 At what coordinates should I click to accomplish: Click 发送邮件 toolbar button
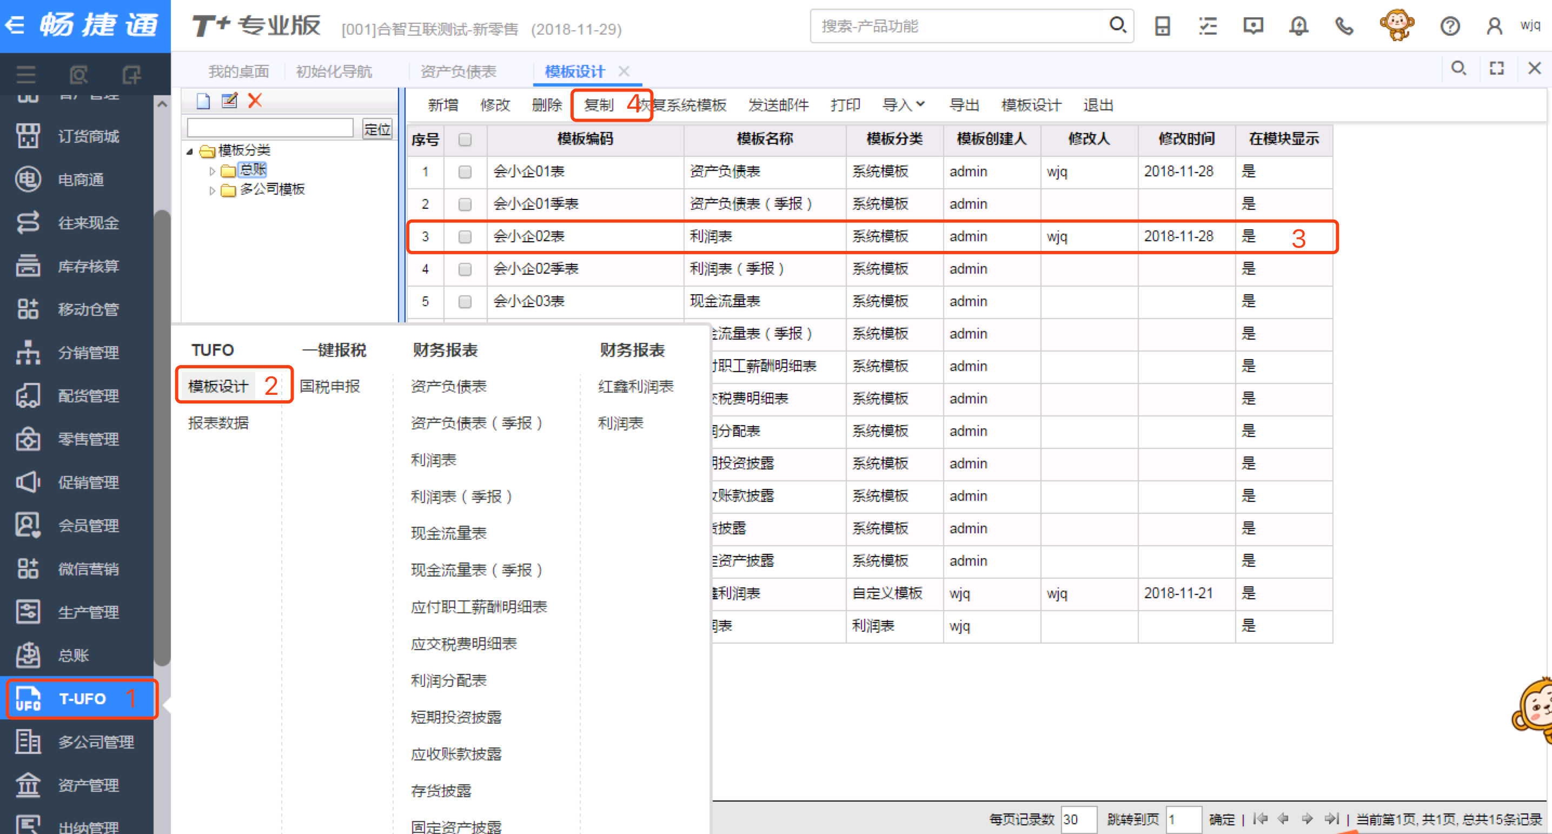click(x=778, y=105)
